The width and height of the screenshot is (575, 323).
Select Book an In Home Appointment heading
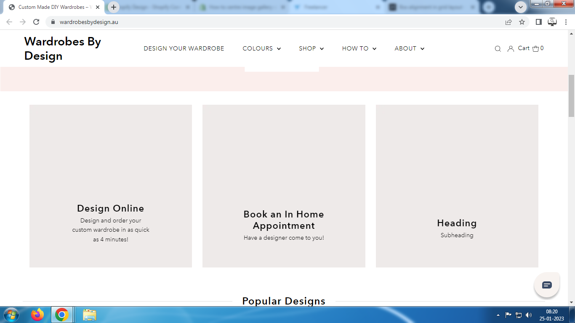(284, 220)
